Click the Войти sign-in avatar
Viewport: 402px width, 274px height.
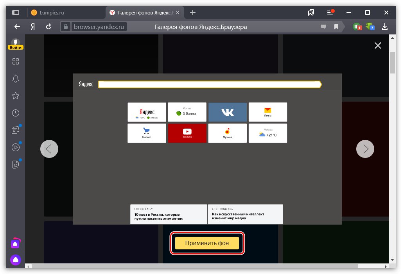point(16,44)
